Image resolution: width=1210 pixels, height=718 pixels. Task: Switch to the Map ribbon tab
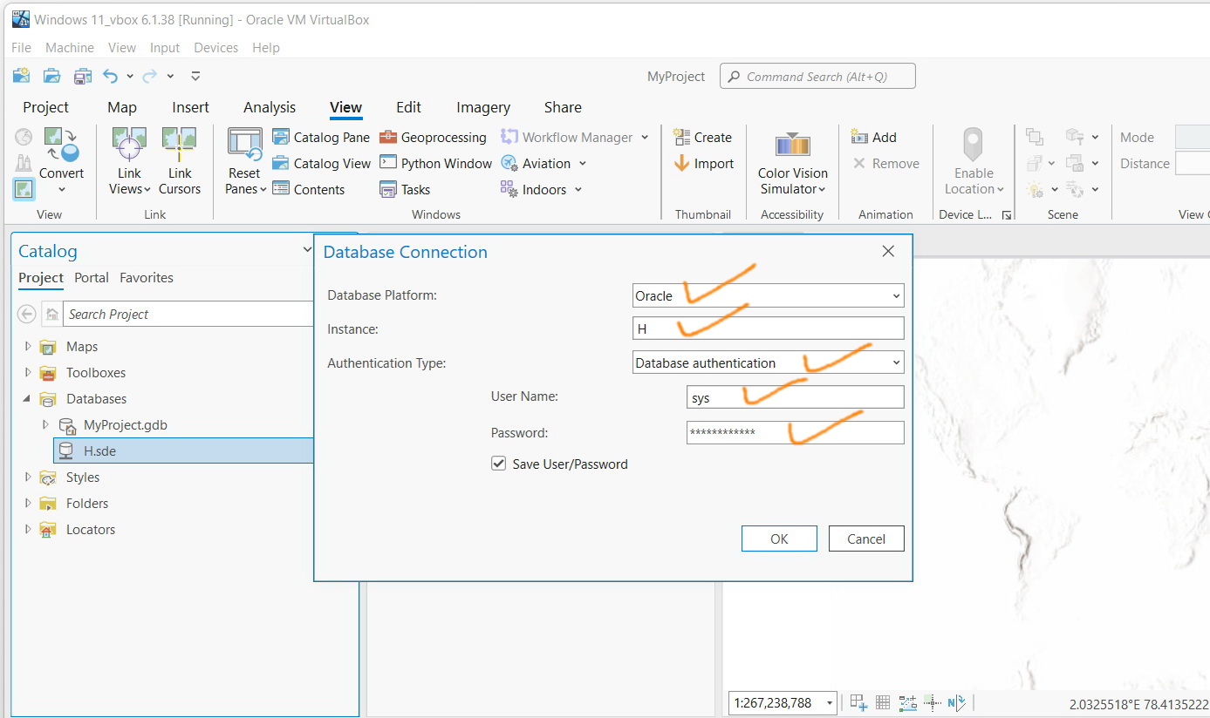tap(122, 107)
